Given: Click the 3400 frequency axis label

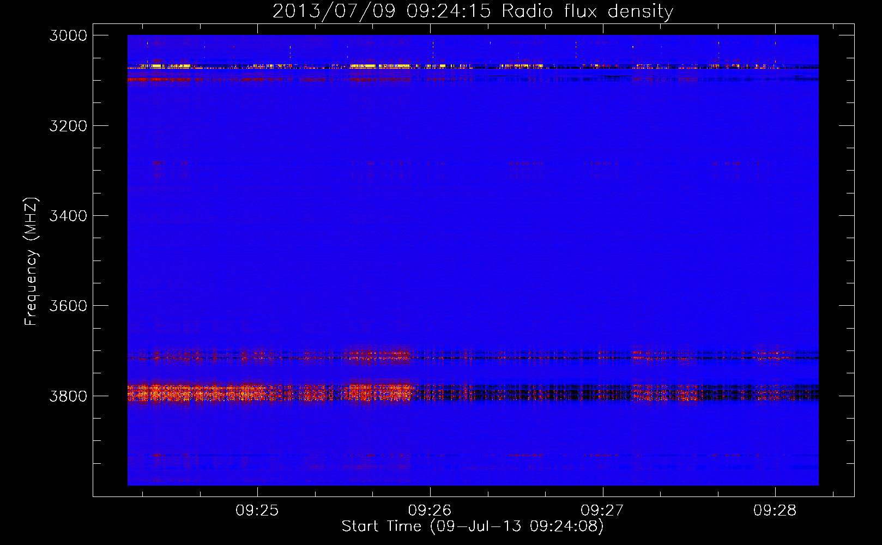Looking at the screenshot, I should pyautogui.click(x=68, y=216).
